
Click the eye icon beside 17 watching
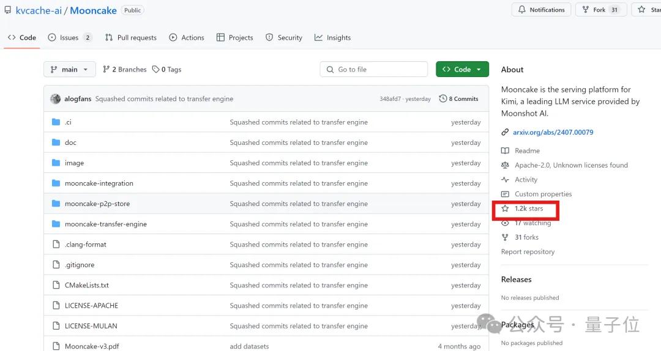click(x=506, y=223)
